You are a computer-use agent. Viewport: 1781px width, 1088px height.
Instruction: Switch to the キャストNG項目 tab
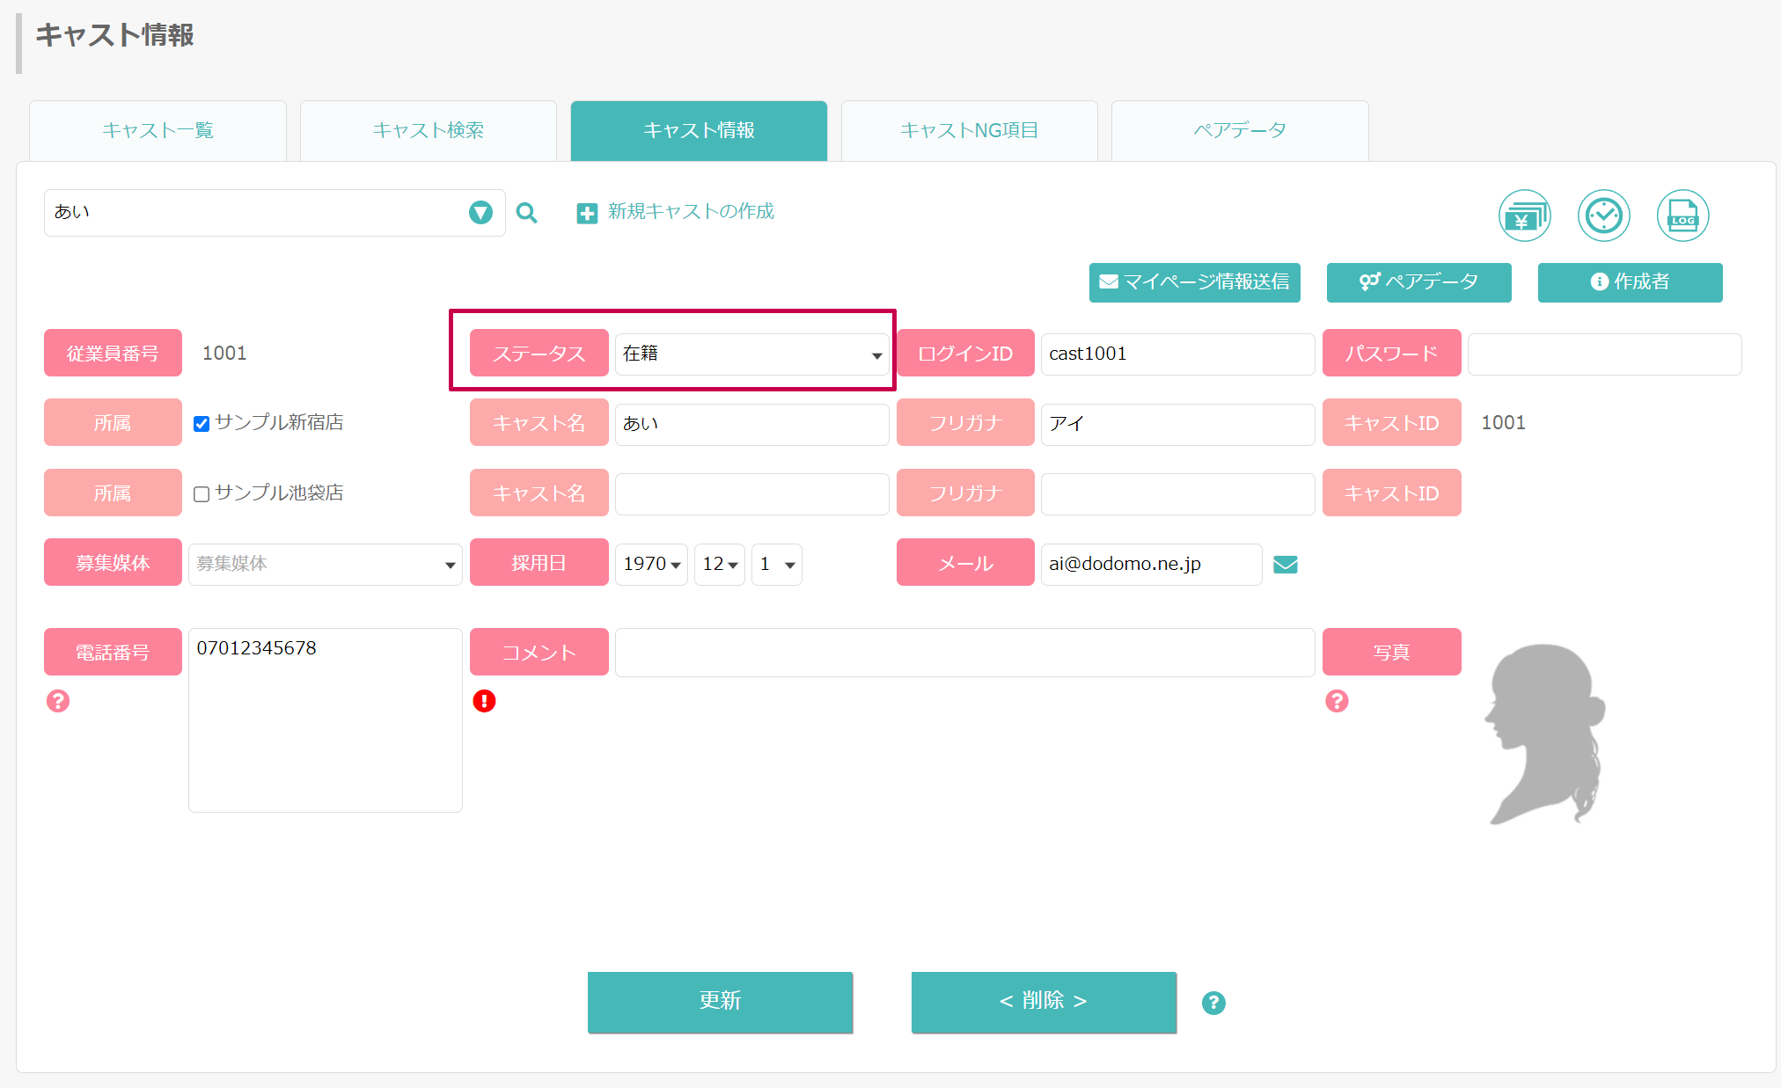coord(969,131)
